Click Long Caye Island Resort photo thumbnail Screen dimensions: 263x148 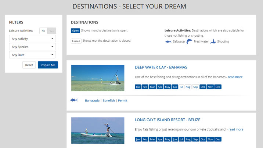[x=98, y=130]
